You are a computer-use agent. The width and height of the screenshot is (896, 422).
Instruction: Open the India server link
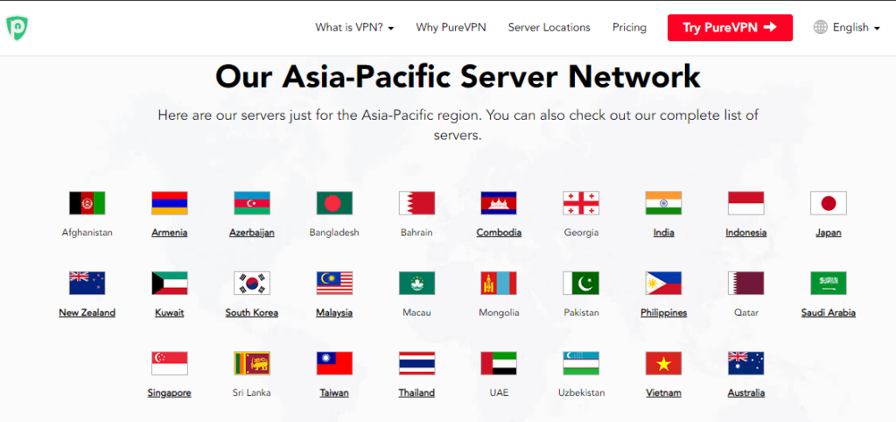pyautogui.click(x=663, y=233)
